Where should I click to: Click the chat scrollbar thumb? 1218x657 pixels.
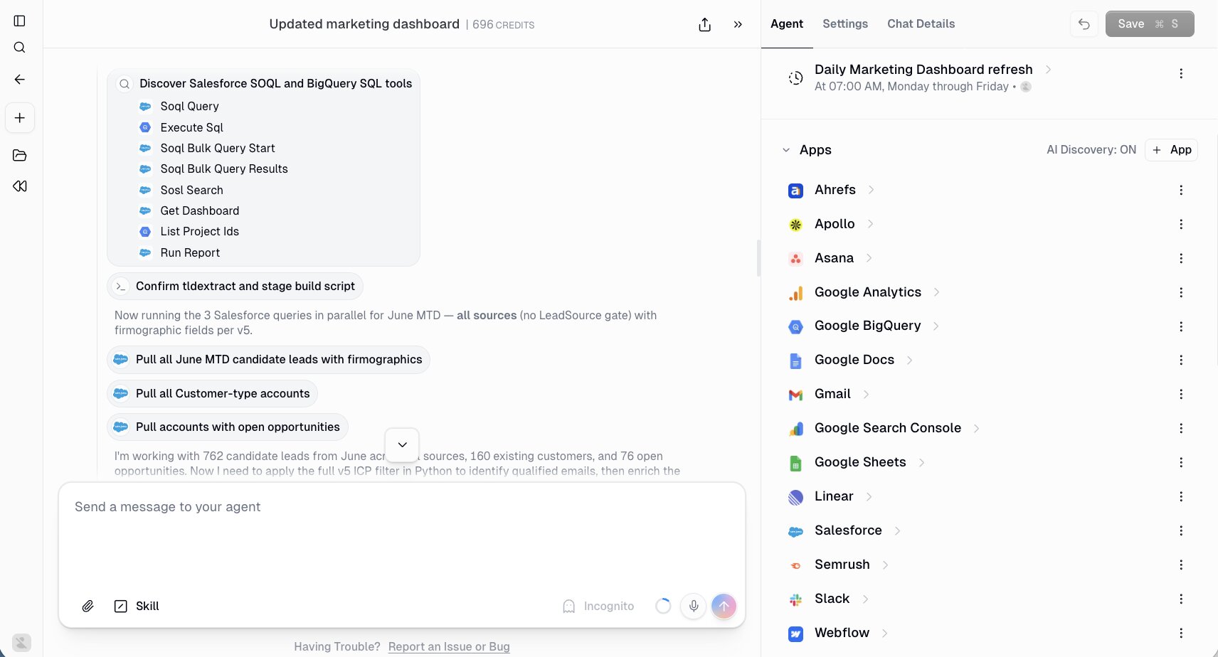(758, 258)
